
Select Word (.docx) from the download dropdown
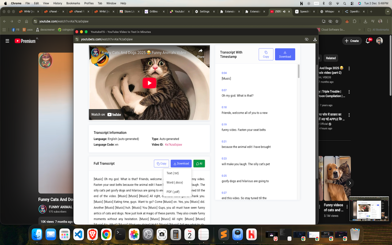[x=174, y=182]
